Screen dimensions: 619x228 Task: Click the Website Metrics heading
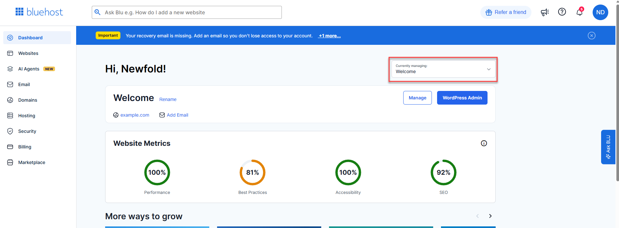tap(142, 143)
